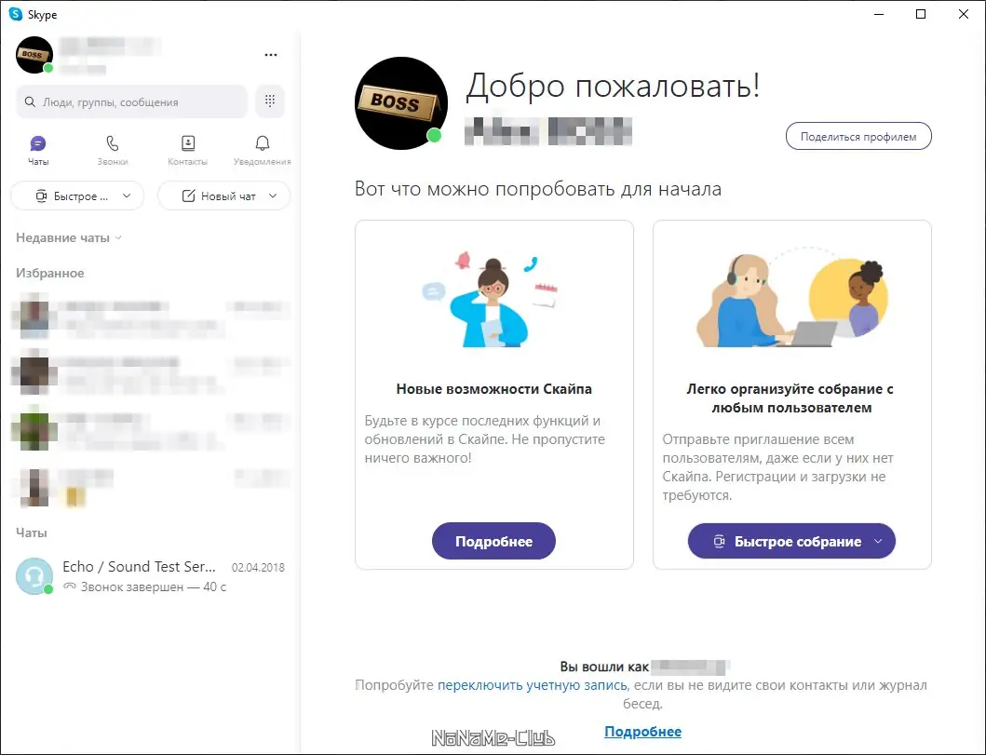Click the Избранное section header
Viewport: 986px width, 755px height.
pyautogui.click(x=49, y=273)
